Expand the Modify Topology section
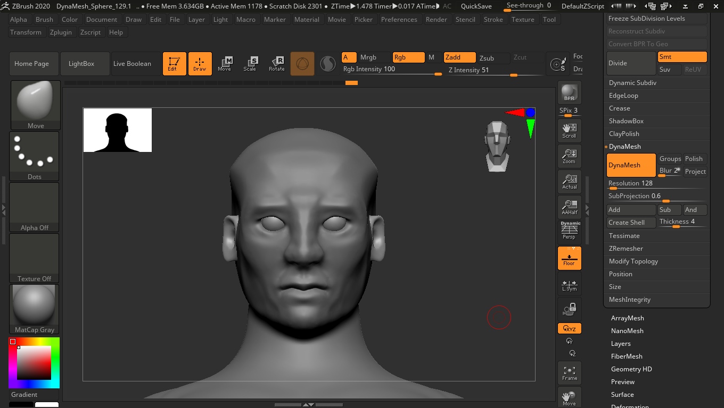 (633, 261)
